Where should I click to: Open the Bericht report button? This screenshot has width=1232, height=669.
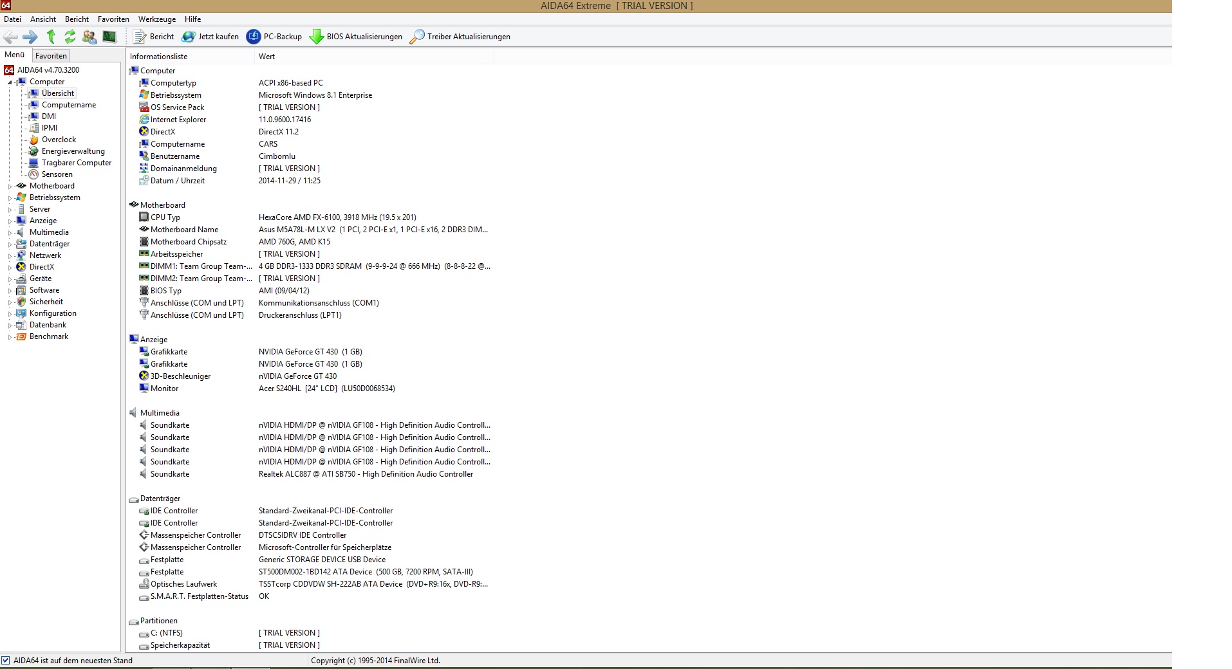[x=153, y=37]
